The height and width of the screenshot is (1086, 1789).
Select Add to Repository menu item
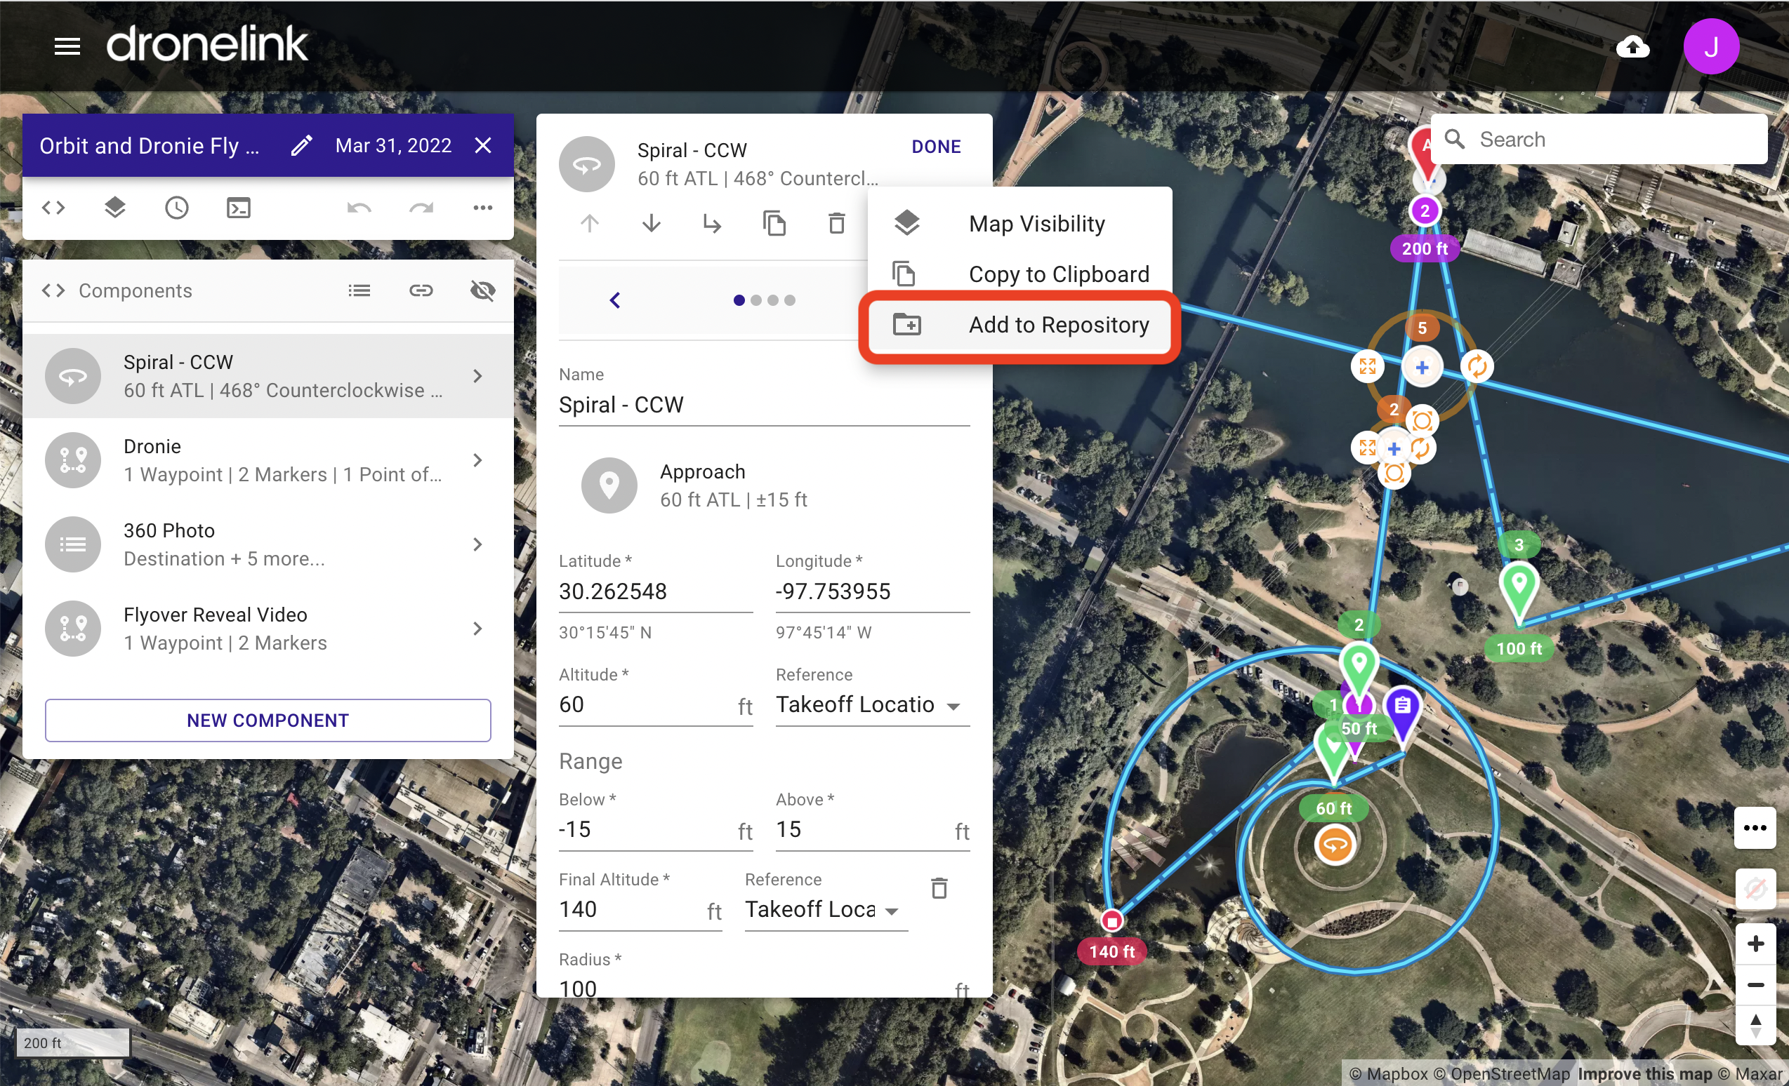tap(1019, 325)
